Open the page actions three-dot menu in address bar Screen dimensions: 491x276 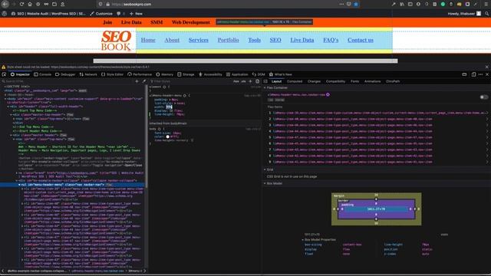341,5
